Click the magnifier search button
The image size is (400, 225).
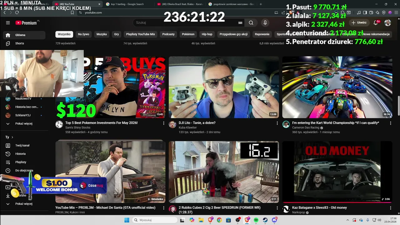(x=251, y=23)
